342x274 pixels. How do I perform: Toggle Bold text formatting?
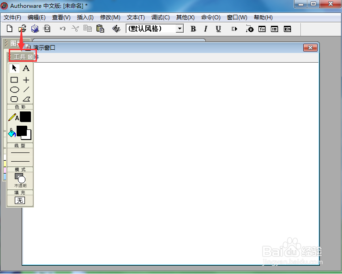pos(193,29)
